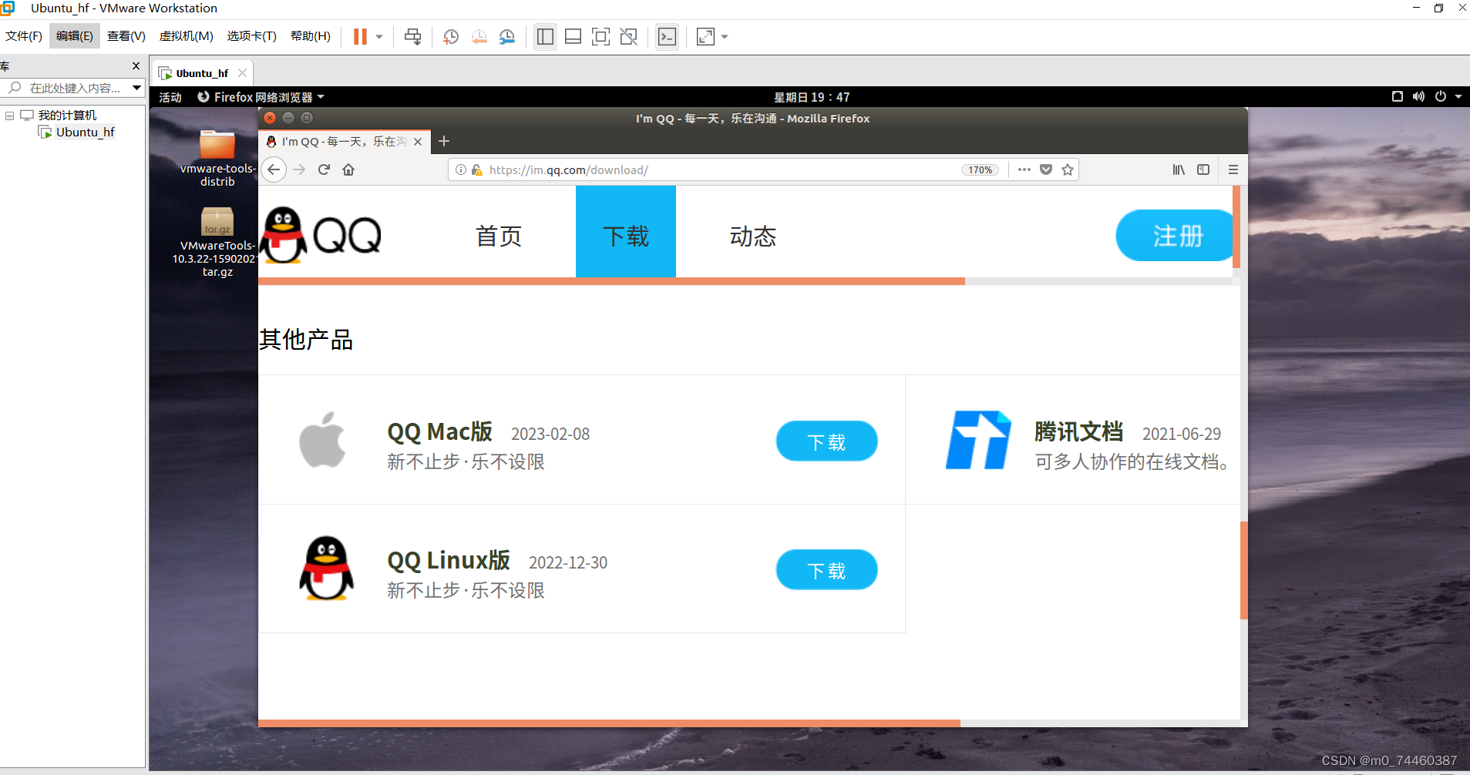
Task: Open the Firefox library icon
Action: [x=1179, y=169]
